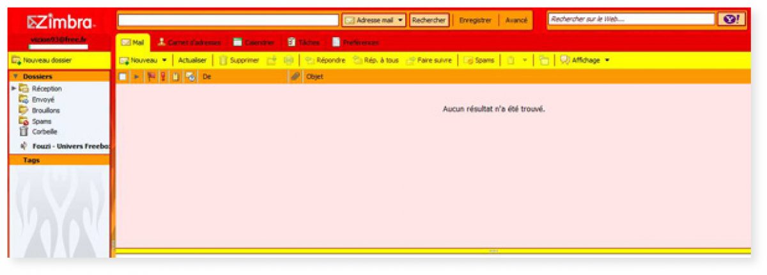Click Enregistrer to save the search
The height and width of the screenshot is (275, 767).
pos(476,20)
